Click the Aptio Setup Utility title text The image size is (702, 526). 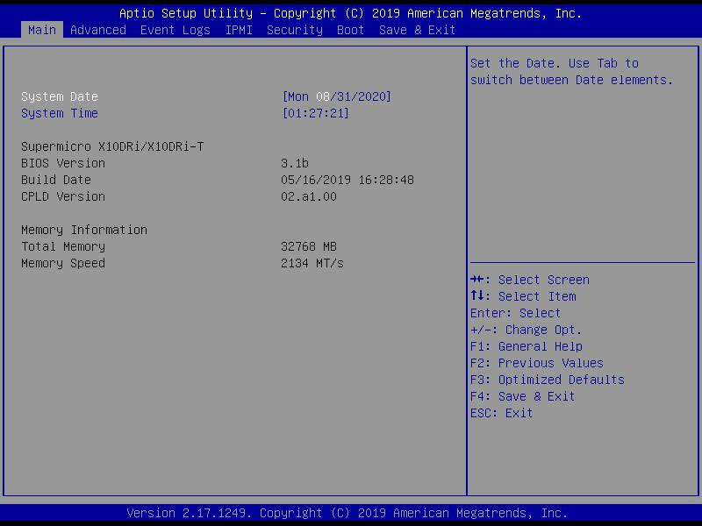pos(350,13)
